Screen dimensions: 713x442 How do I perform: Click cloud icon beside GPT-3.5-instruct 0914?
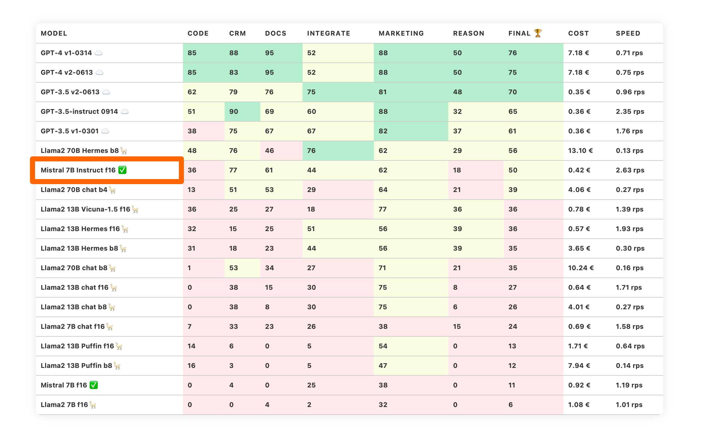(125, 111)
